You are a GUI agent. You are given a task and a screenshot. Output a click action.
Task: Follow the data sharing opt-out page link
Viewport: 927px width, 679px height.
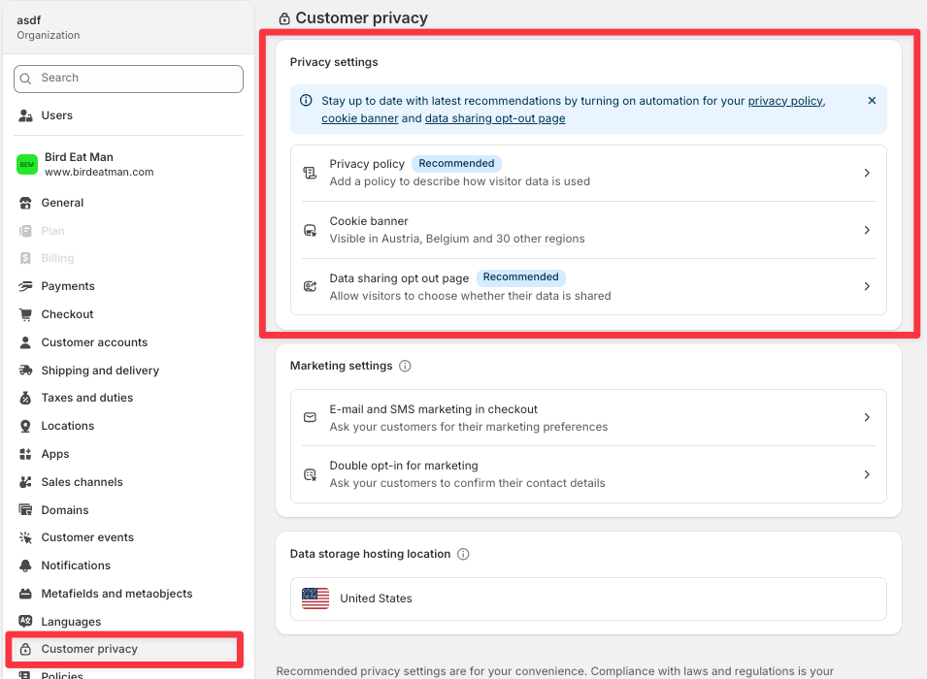(495, 118)
